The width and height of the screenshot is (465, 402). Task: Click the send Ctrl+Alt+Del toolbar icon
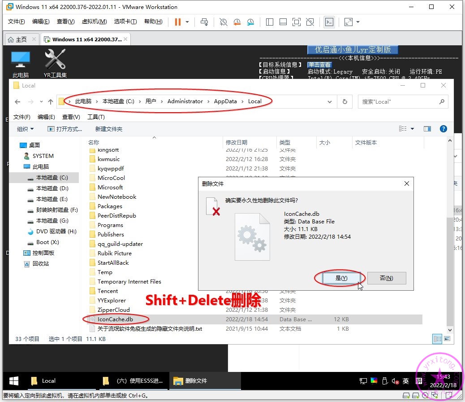tap(204, 22)
